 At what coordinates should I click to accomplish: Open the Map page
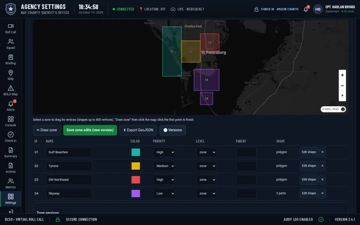click(10, 75)
